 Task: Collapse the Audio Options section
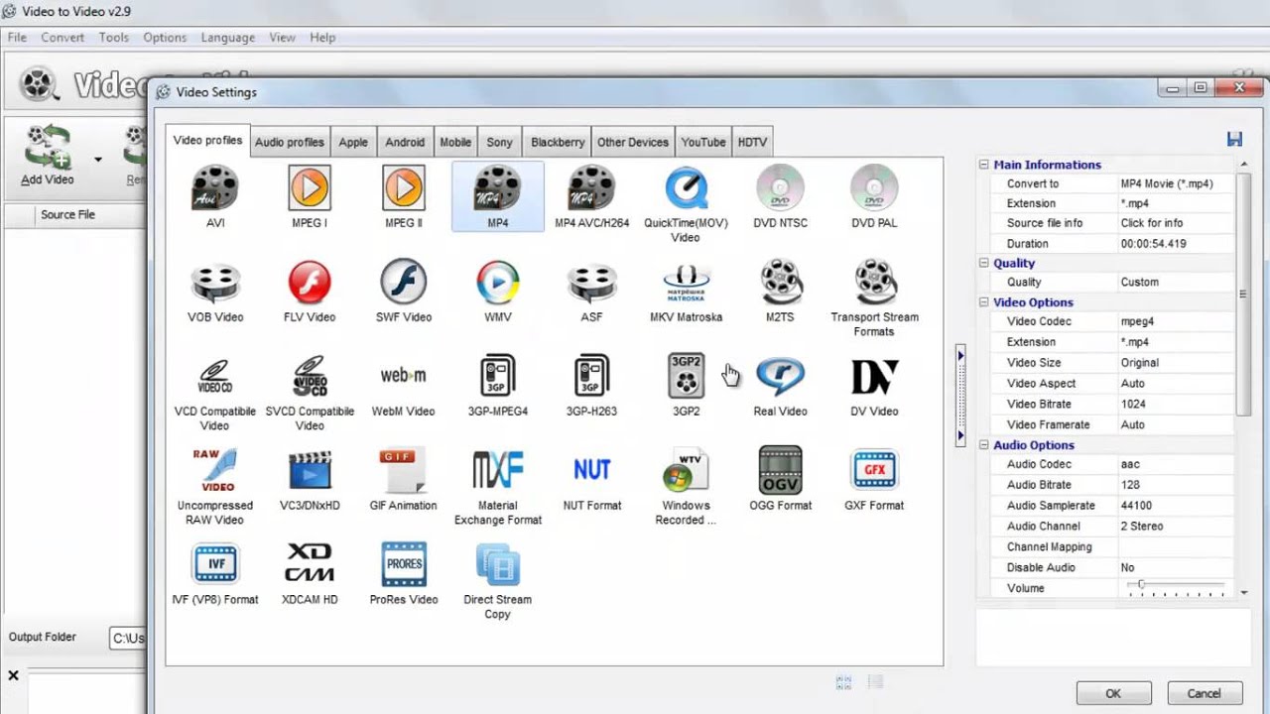(x=984, y=445)
